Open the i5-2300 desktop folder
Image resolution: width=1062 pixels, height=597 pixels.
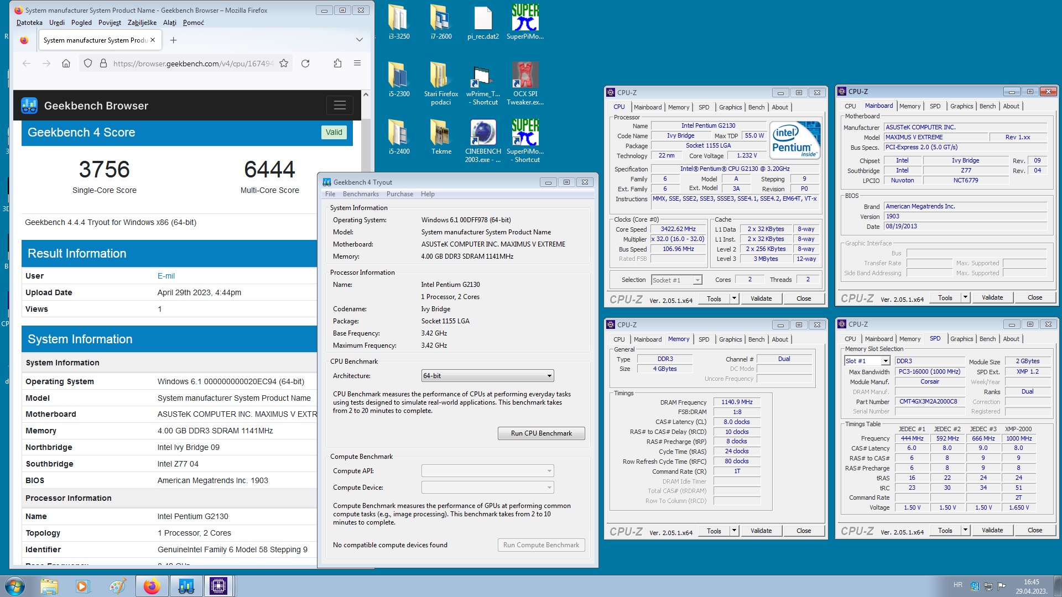tap(399, 80)
